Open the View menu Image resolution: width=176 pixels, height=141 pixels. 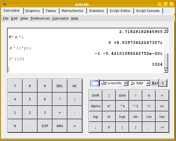24,18
